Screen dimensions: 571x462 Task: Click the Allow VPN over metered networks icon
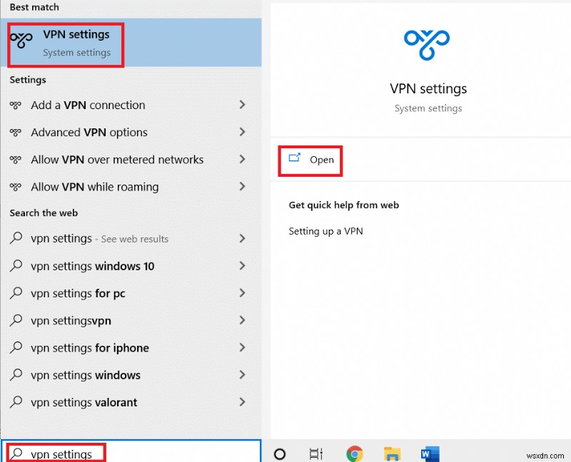tap(16, 160)
